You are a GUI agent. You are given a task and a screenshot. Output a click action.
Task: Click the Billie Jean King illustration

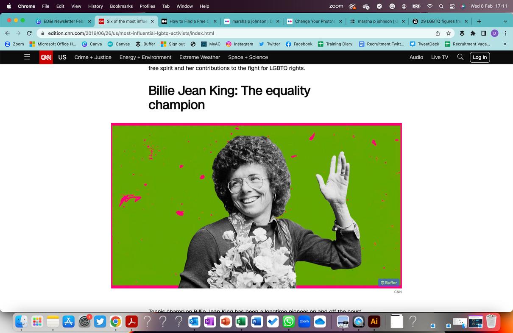256,205
